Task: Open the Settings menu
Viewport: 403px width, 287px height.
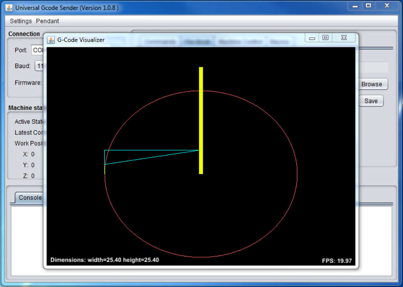Action: point(20,21)
